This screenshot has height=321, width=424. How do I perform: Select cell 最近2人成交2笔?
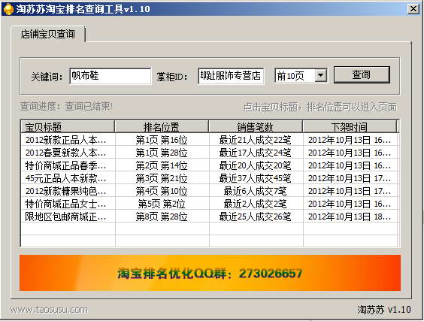[x=255, y=204]
